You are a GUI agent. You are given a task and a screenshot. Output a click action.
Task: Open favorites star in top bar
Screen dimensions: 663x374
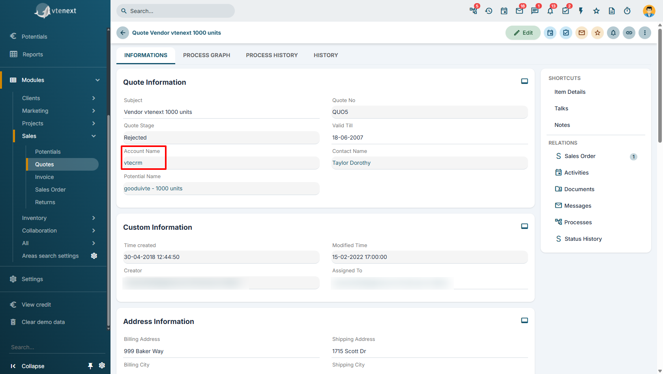tap(596, 11)
